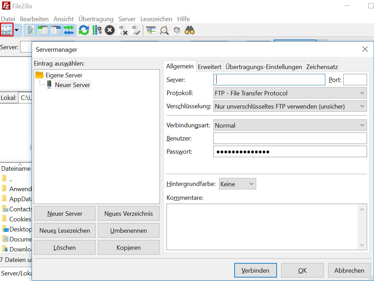Switch to the Allgemein tab
374x281 pixels.
[x=180, y=66]
